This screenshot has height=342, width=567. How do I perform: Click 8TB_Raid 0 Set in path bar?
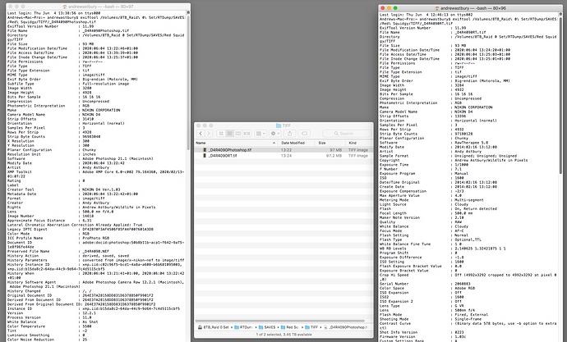click(x=214, y=327)
